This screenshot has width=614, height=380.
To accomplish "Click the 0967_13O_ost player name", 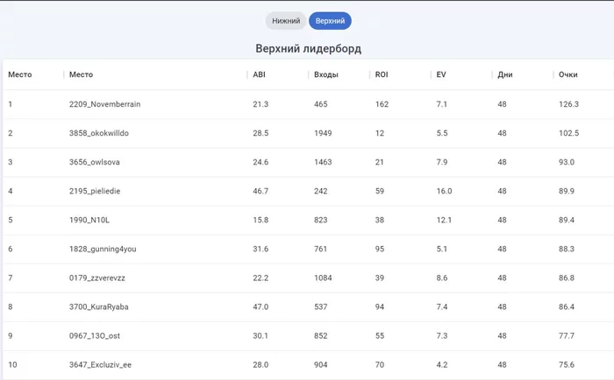I will [95, 336].
